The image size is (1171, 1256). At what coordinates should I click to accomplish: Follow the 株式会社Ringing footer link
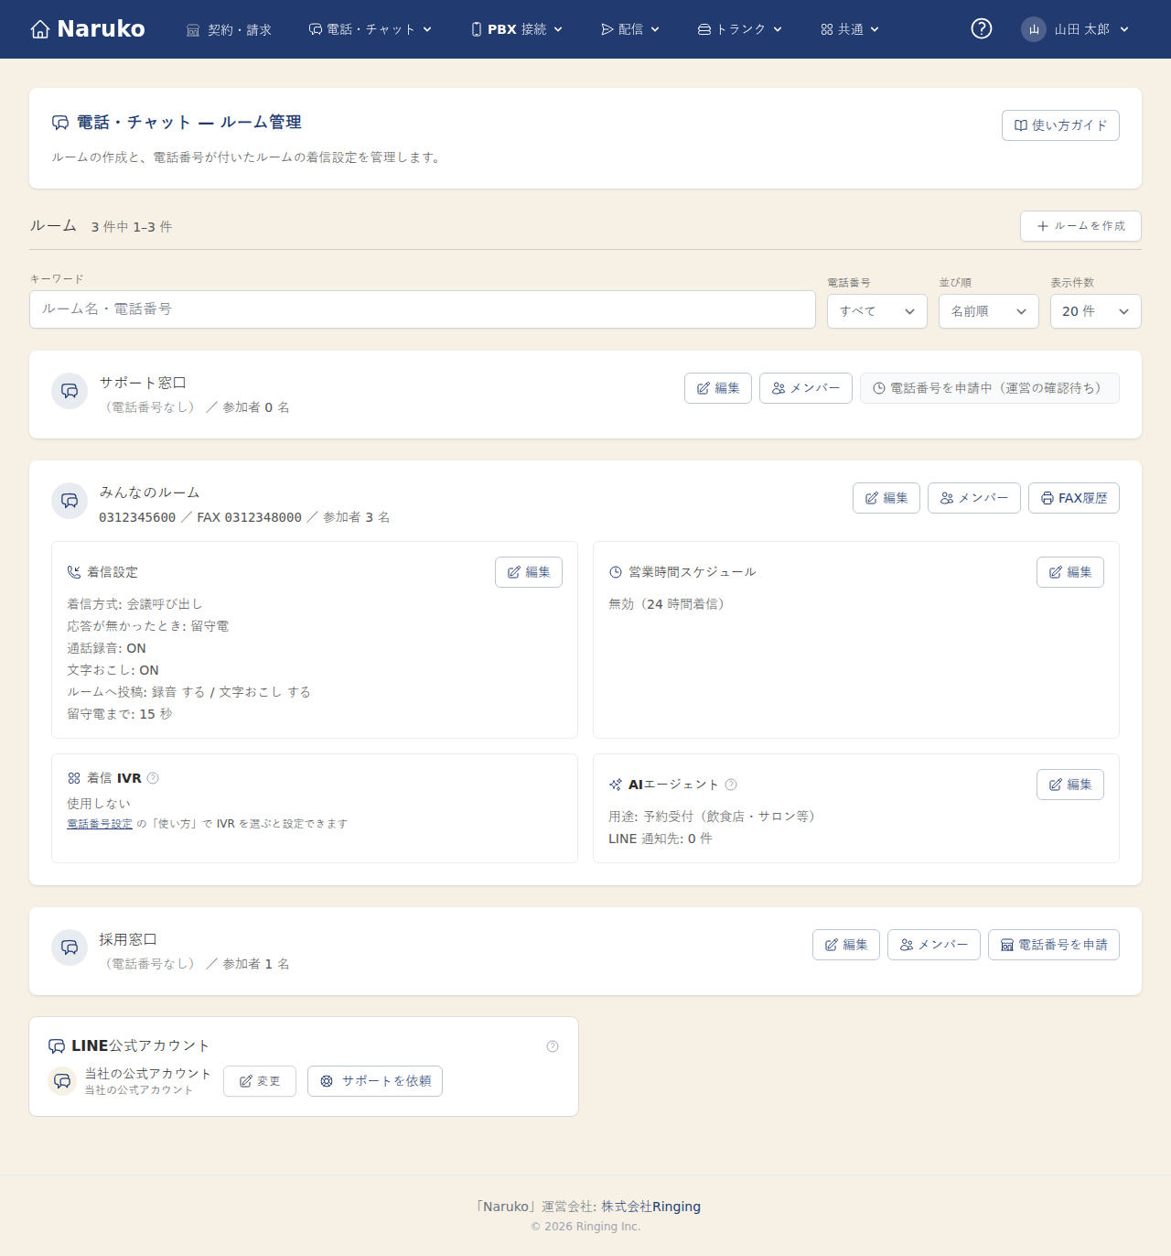pos(650,1207)
